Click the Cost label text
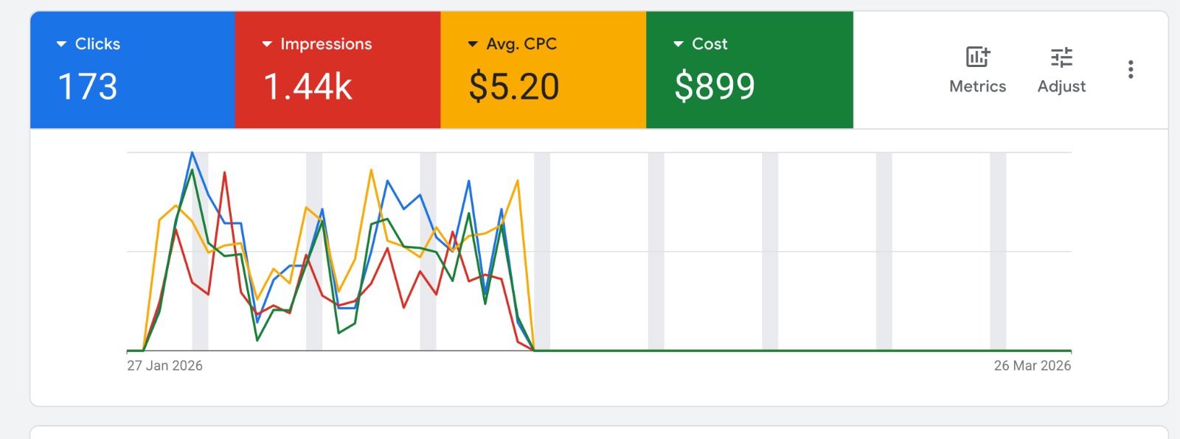Image resolution: width=1180 pixels, height=439 pixels. pyautogui.click(x=709, y=44)
